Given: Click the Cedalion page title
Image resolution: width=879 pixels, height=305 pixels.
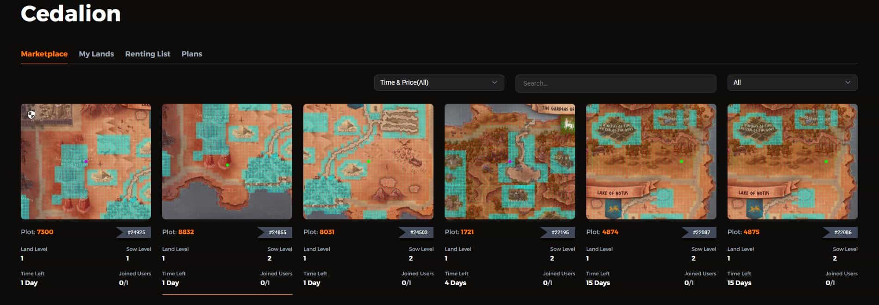Looking at the screenshot, I should (71, 13).
